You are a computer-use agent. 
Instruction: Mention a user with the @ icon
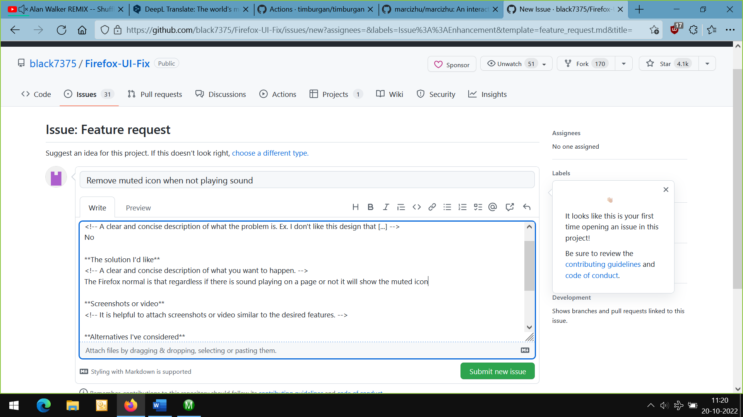click(x=493, y=207)
